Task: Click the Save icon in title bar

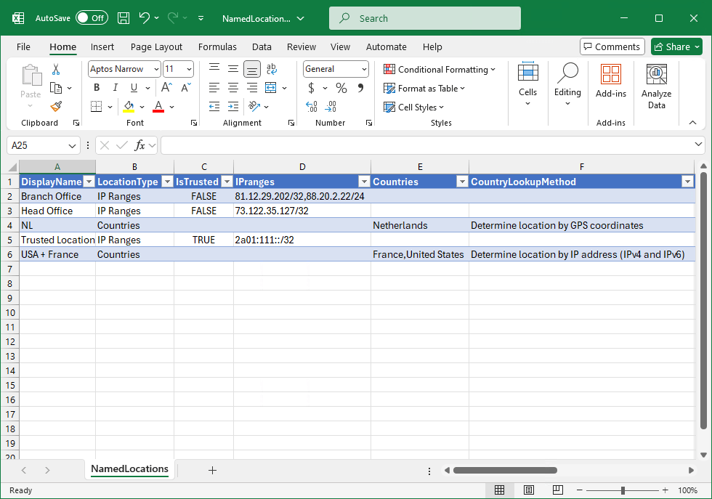Action: pyautogui.click(x=124, y=18)
